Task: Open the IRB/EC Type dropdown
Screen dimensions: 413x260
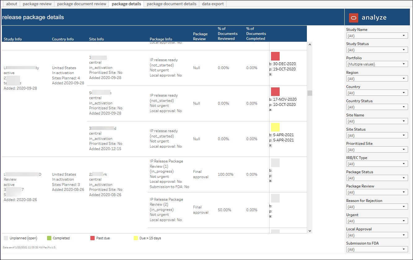Action: 377,164
